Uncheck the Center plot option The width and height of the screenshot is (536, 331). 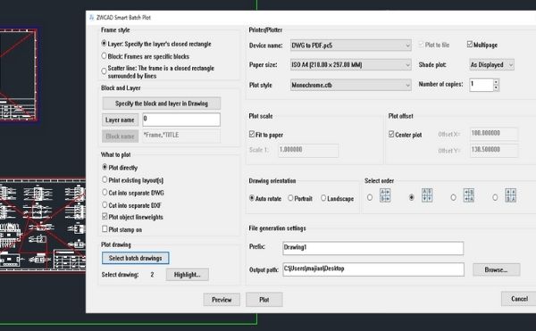(391, 134)
